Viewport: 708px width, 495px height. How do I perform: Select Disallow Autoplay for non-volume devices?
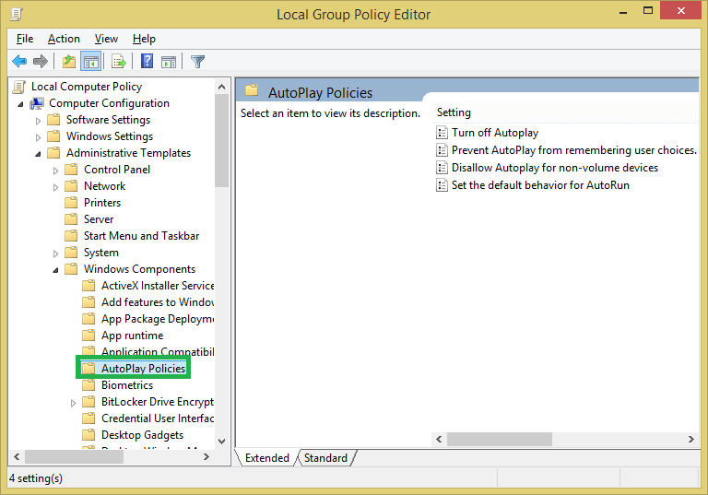555,168
